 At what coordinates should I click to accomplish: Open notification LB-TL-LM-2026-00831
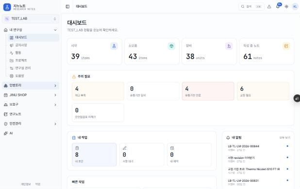tap(258, 182)
